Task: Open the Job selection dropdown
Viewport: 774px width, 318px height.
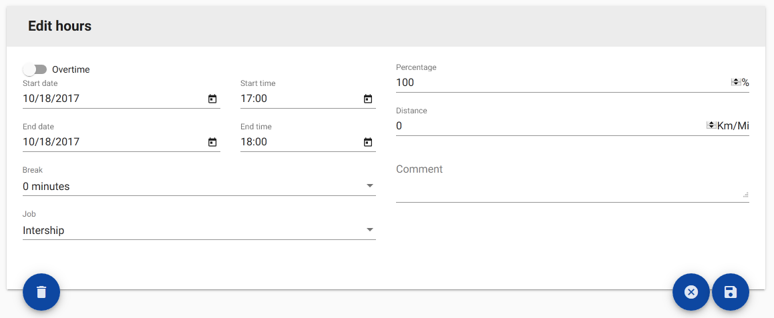Action: [370, 230]
